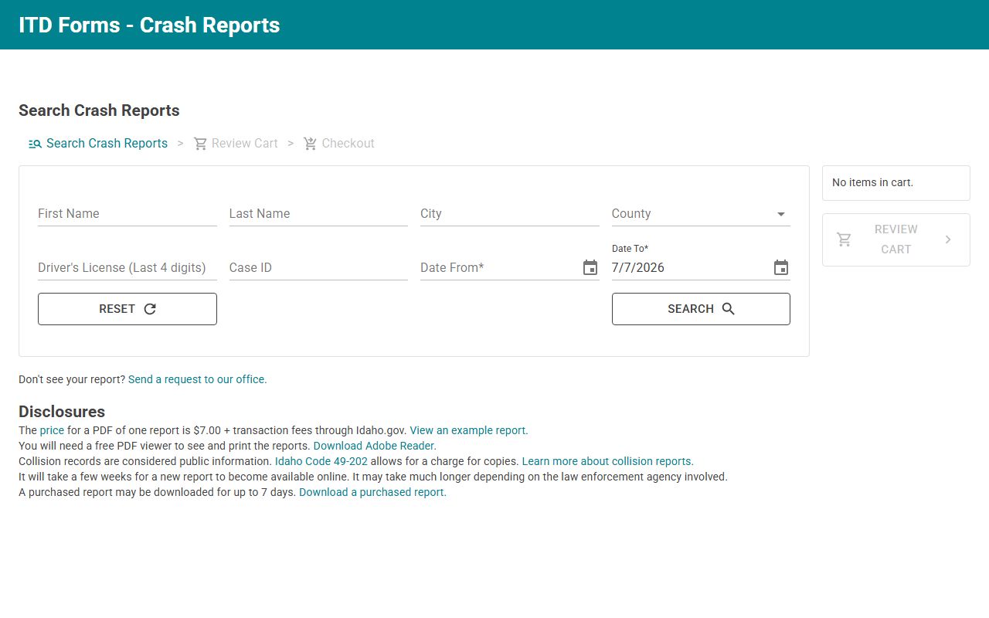Image resolution: width=989 pixels, height=618 pixels.
Task: Open Send a request to our office link
Action: point(197,379)
